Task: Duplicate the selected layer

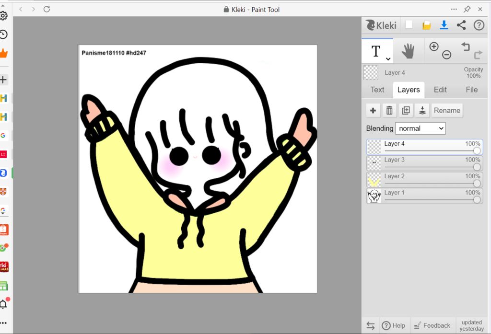Action: click(x=406, y=111)
